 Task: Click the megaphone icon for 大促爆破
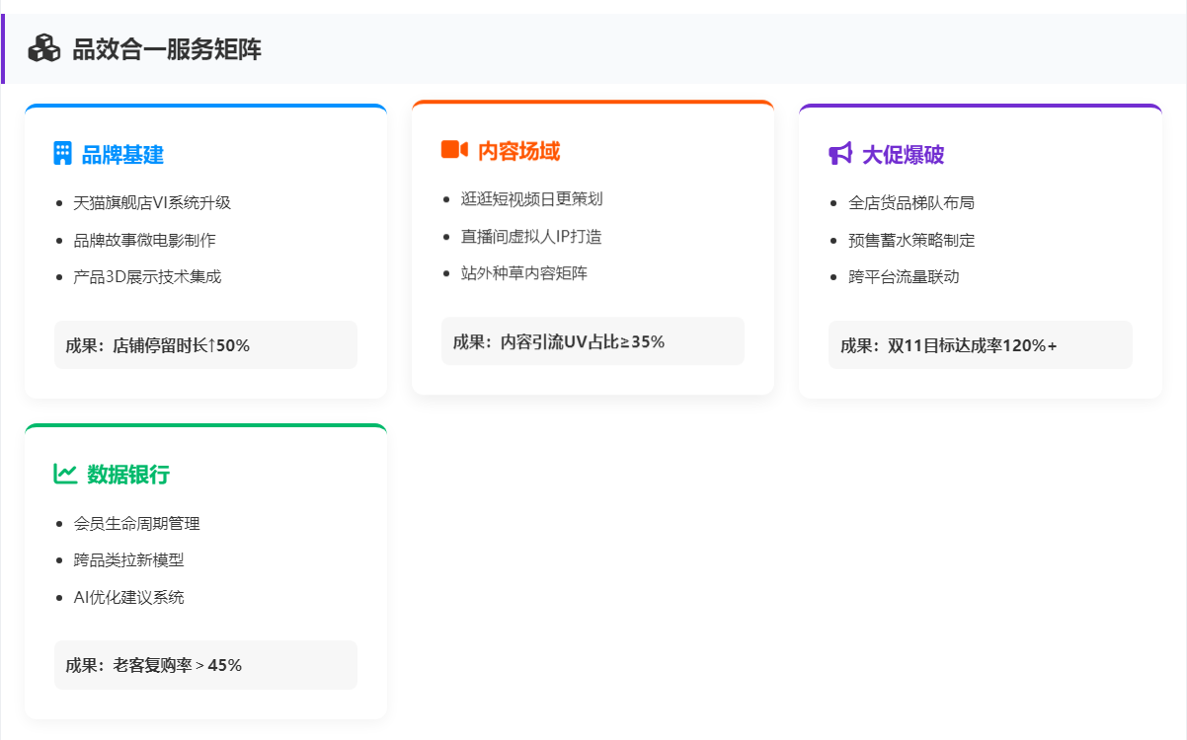[839, 154]
